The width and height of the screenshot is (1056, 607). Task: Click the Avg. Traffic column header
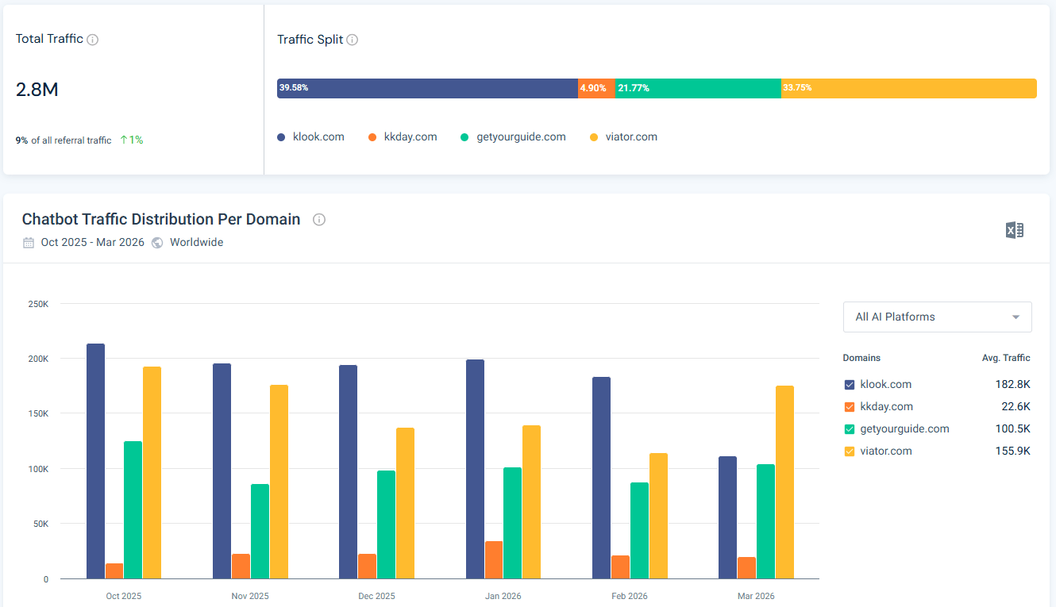[1006, 358]
